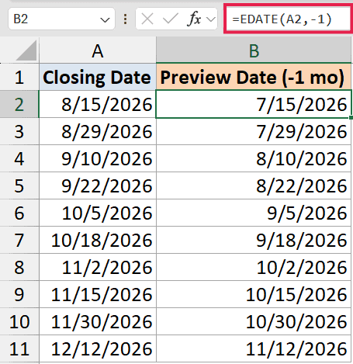
Task: Select cell with 11/12/2026
Action: (x=254, y=348)
